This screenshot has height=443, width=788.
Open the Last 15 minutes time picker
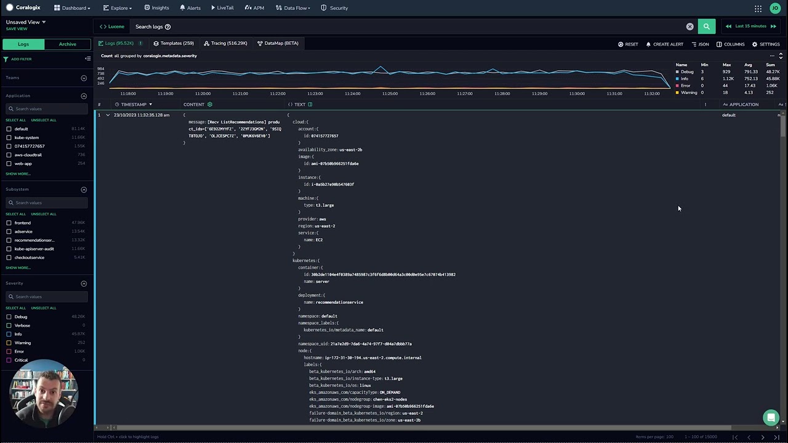(x=750, y=26)
